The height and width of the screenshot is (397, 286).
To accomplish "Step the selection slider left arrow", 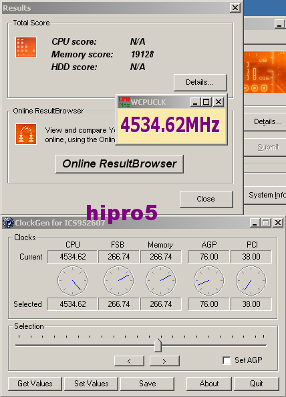I will coord(129,361).
